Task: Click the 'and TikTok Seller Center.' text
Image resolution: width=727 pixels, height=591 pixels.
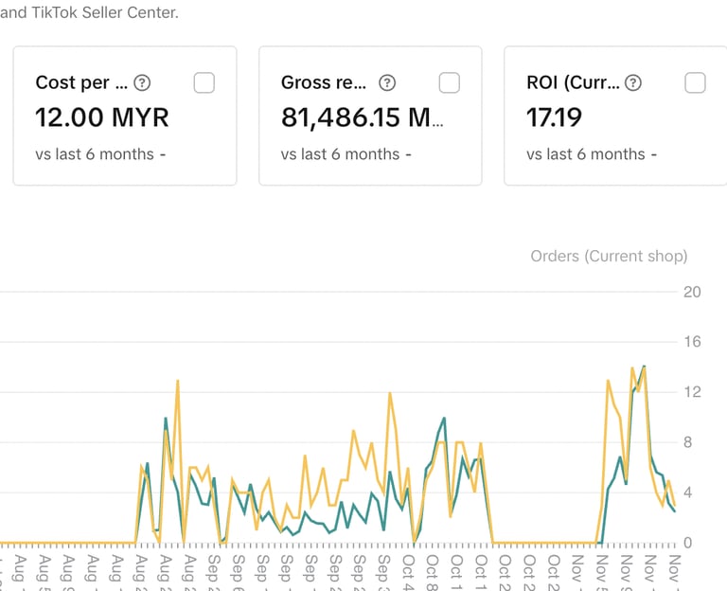Action: (90, 12)
